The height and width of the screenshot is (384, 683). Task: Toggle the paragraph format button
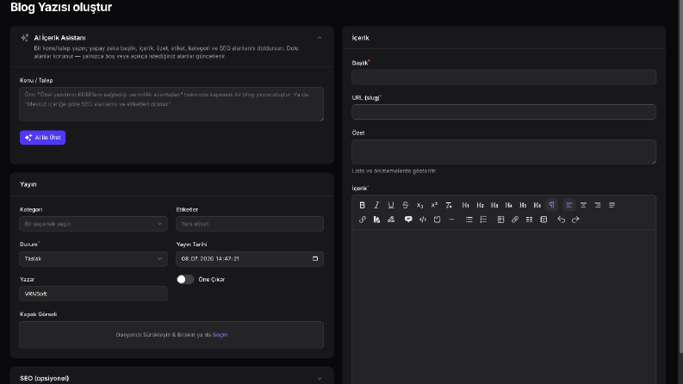click(551, 205)
